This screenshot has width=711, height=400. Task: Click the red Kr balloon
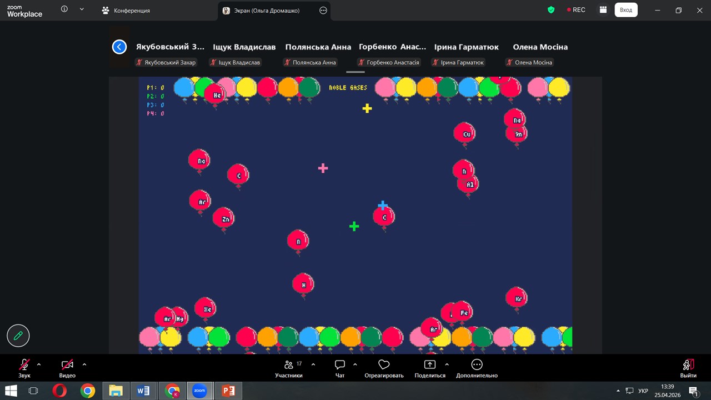coord(517,297)
